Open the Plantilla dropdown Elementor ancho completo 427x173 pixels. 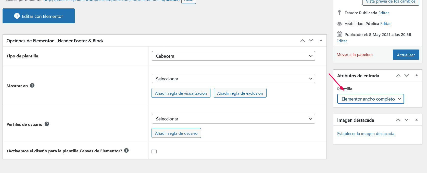pos(371,99)
